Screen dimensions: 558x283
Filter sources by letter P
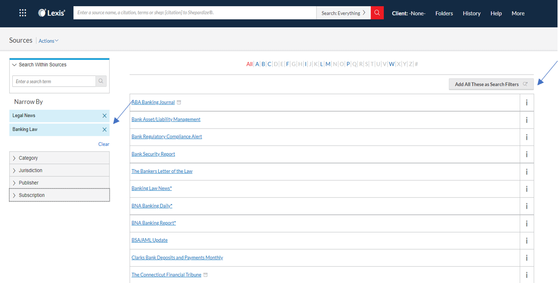coord(348,64)
